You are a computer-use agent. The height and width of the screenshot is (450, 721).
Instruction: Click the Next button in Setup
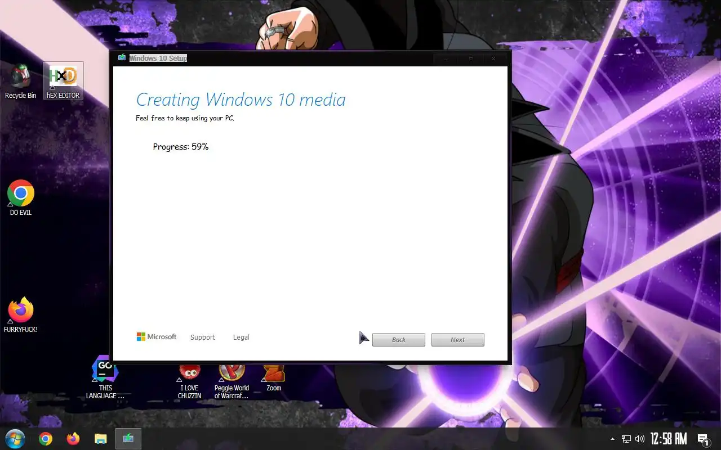pyautogui.click(x=458, y=340)
